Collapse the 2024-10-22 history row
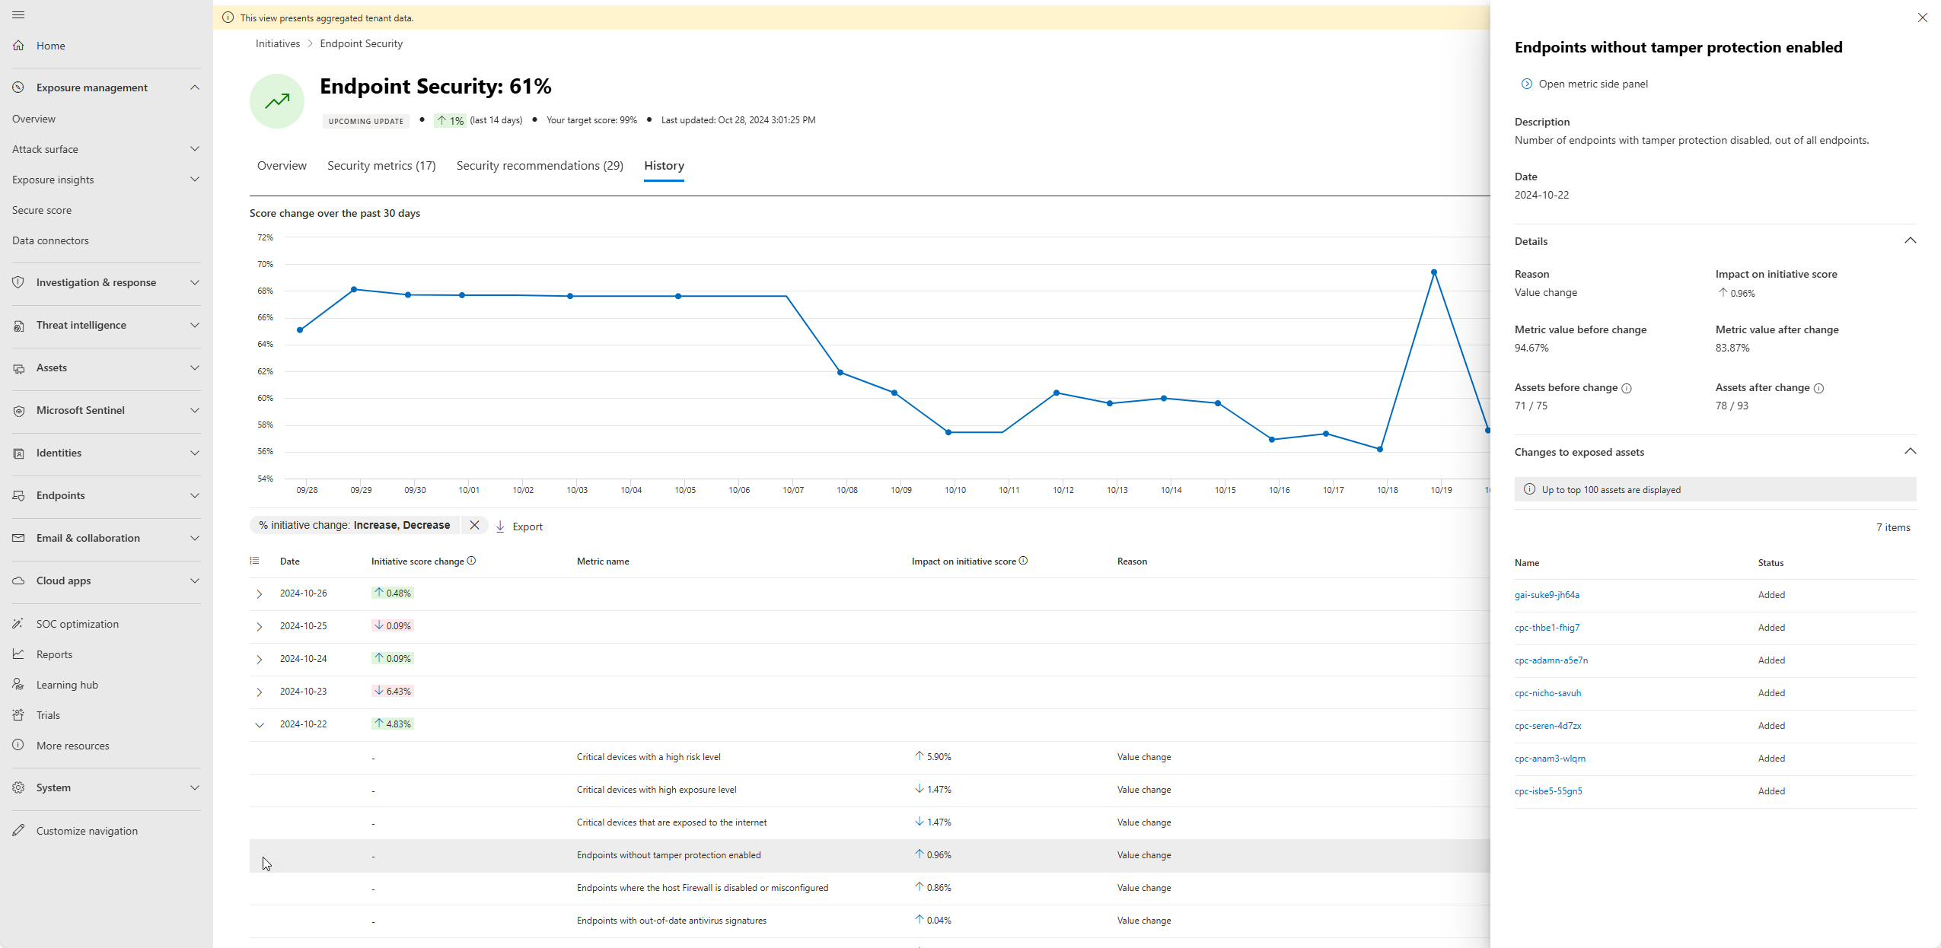Screen dimensions: 1941x948 [259, 724]
